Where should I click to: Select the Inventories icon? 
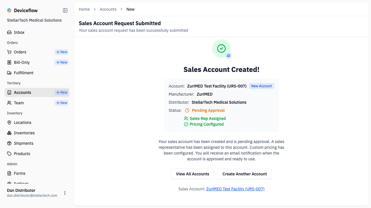pos(9,133)
